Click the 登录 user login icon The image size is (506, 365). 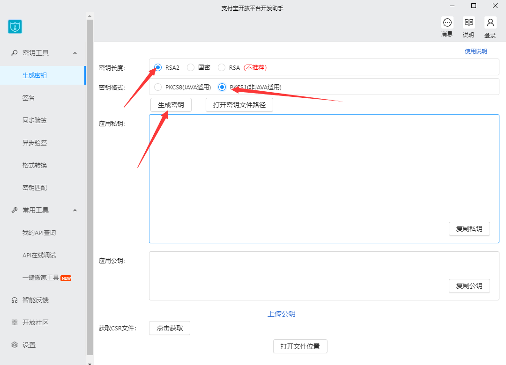pyautogui.click(x=490, y=22)
